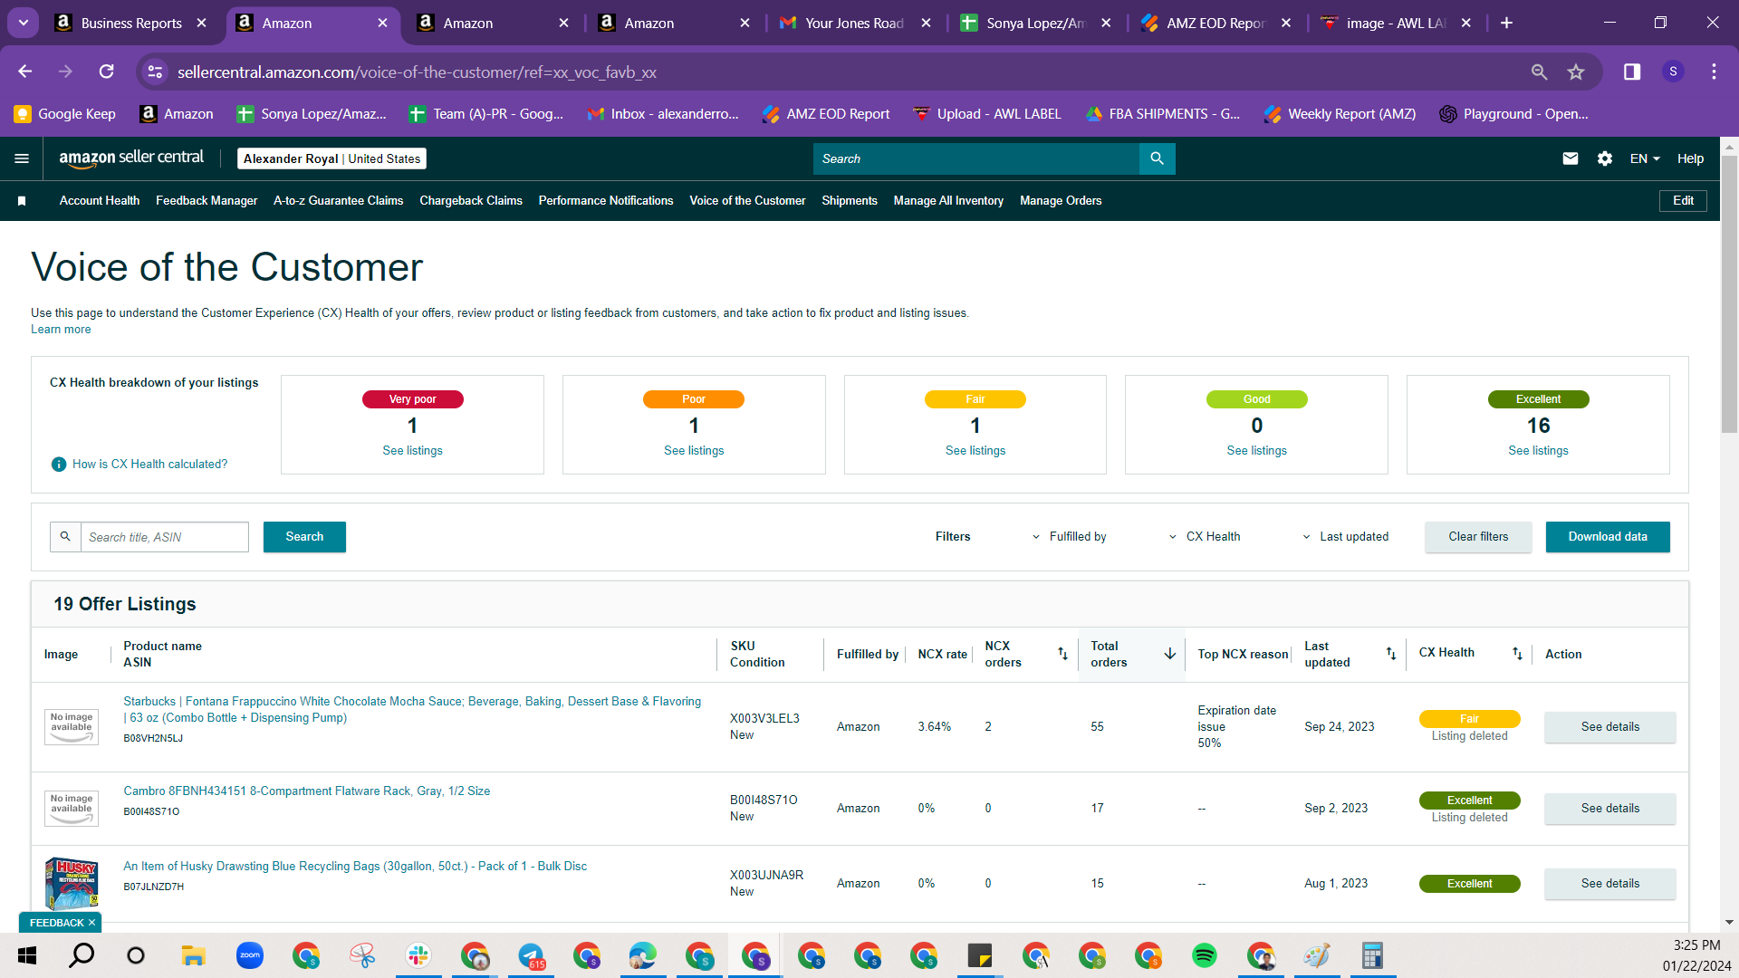Switch to the Your Jones Road Gmail tab

click(854, 23)
